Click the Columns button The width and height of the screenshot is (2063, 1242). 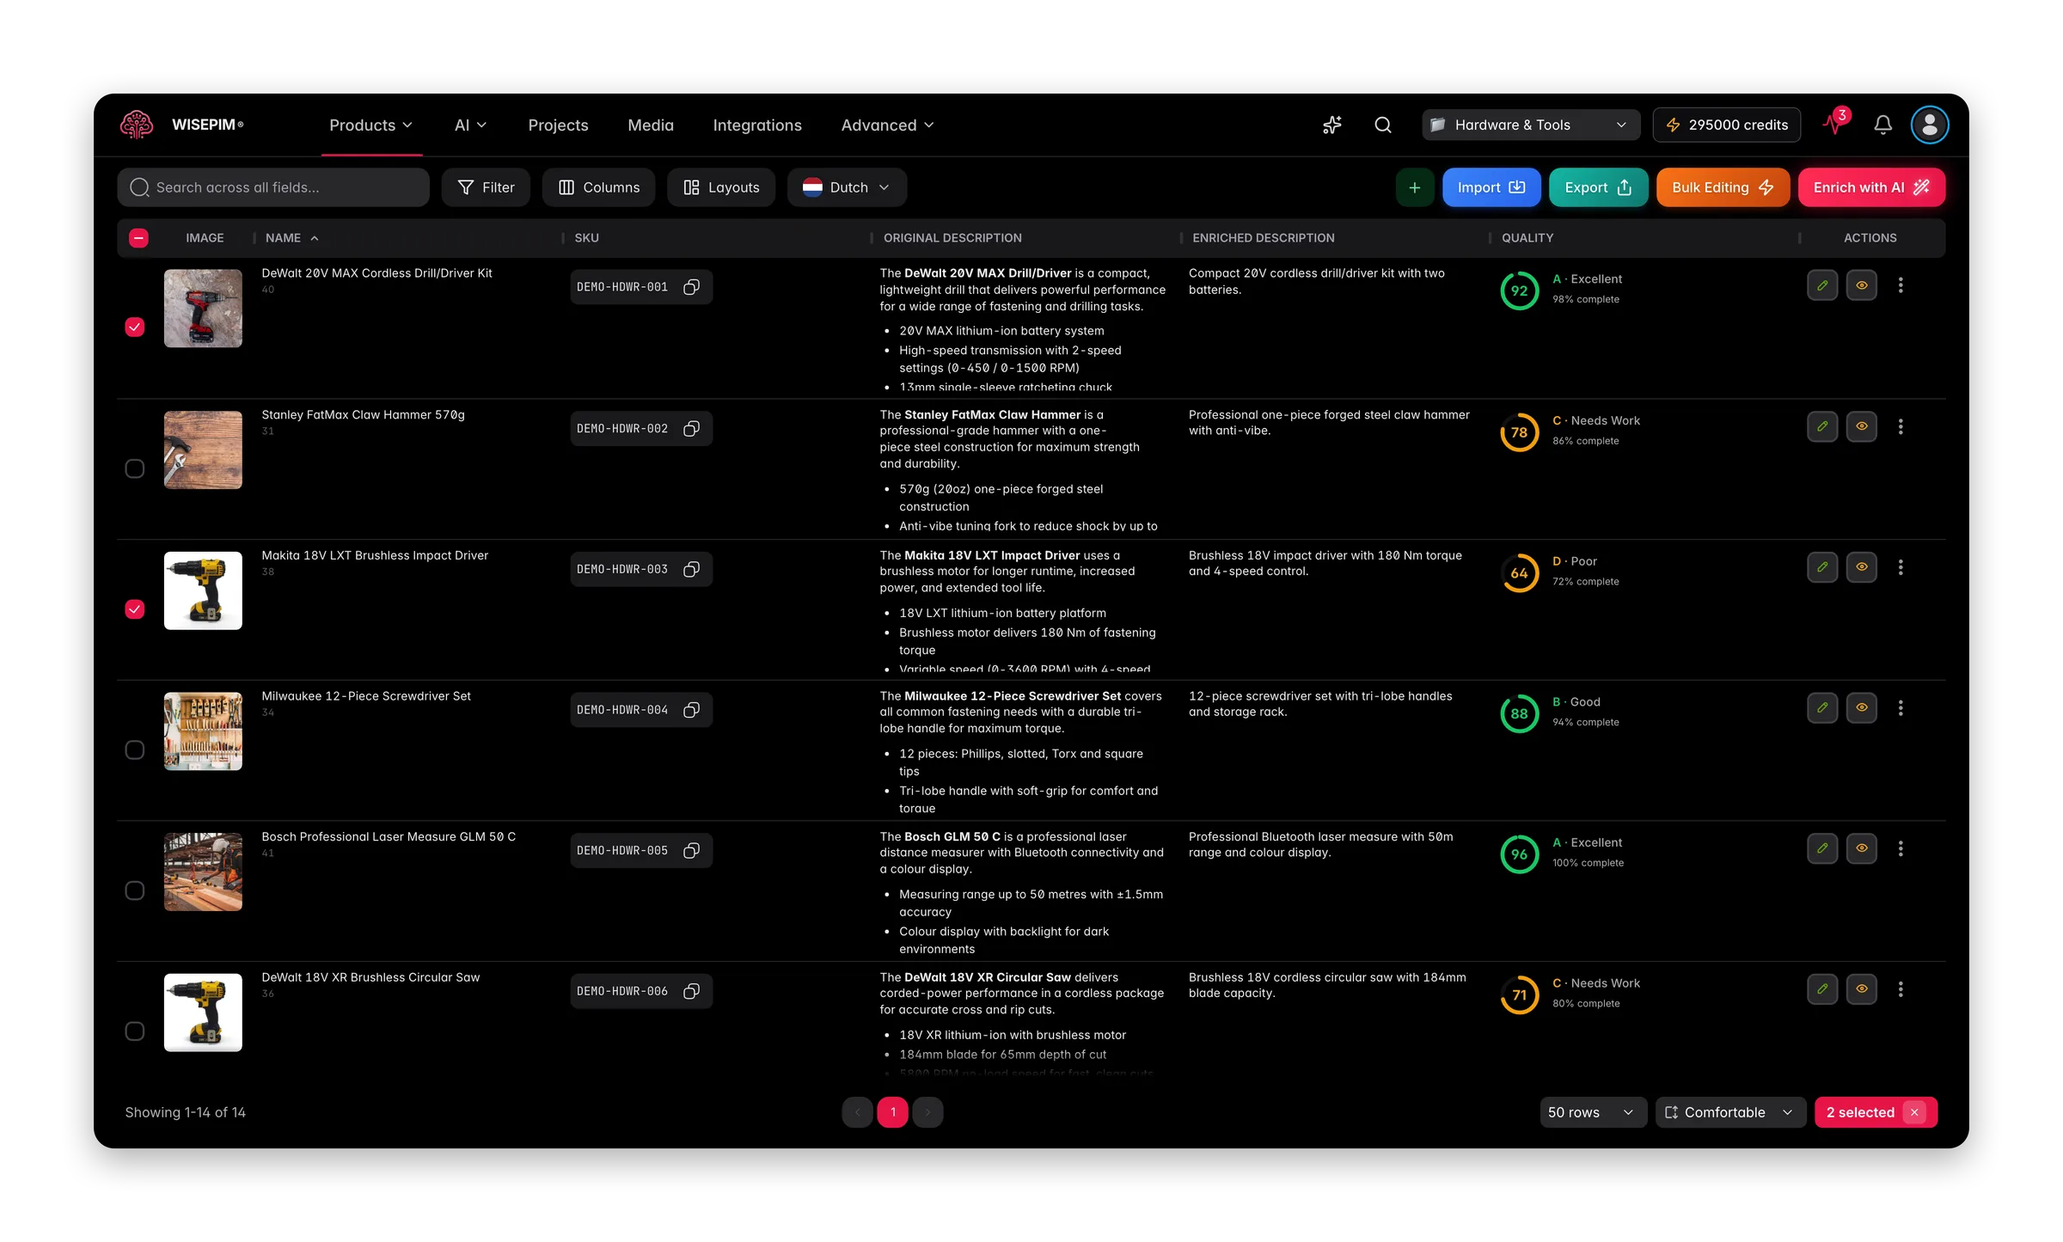pyautogui.click(x=599, y=187)
